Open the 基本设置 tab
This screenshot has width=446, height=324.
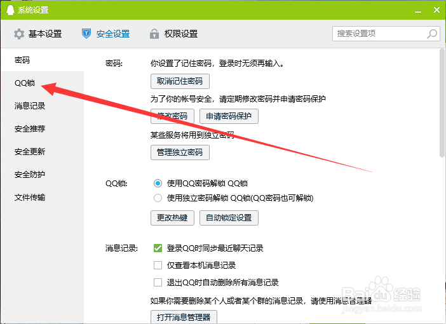pos(37,34)
